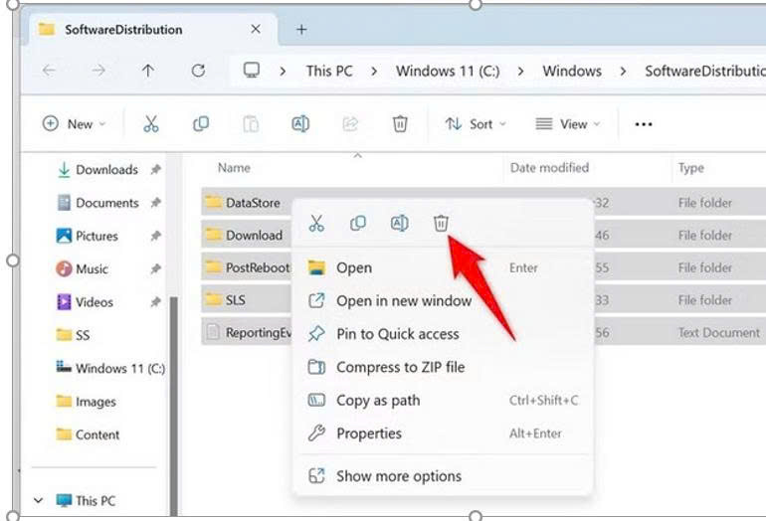766x521 pixels.
Task: Open Documents in the navigation pane
Action: 98,203
